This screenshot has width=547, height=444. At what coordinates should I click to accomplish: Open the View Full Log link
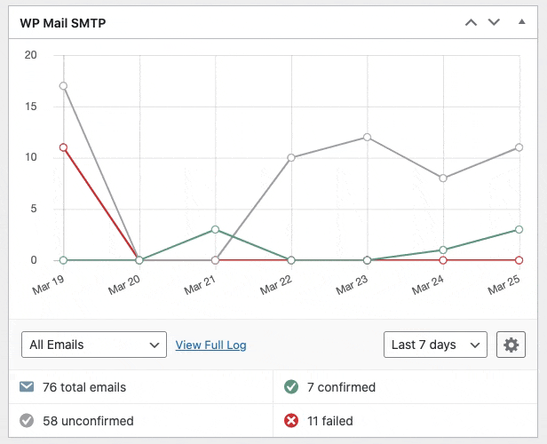[210, 345]
